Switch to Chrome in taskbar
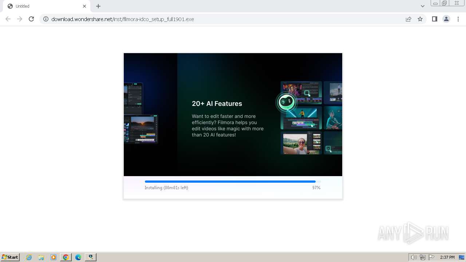The image size is (466, 262). (x=66, y=257)
